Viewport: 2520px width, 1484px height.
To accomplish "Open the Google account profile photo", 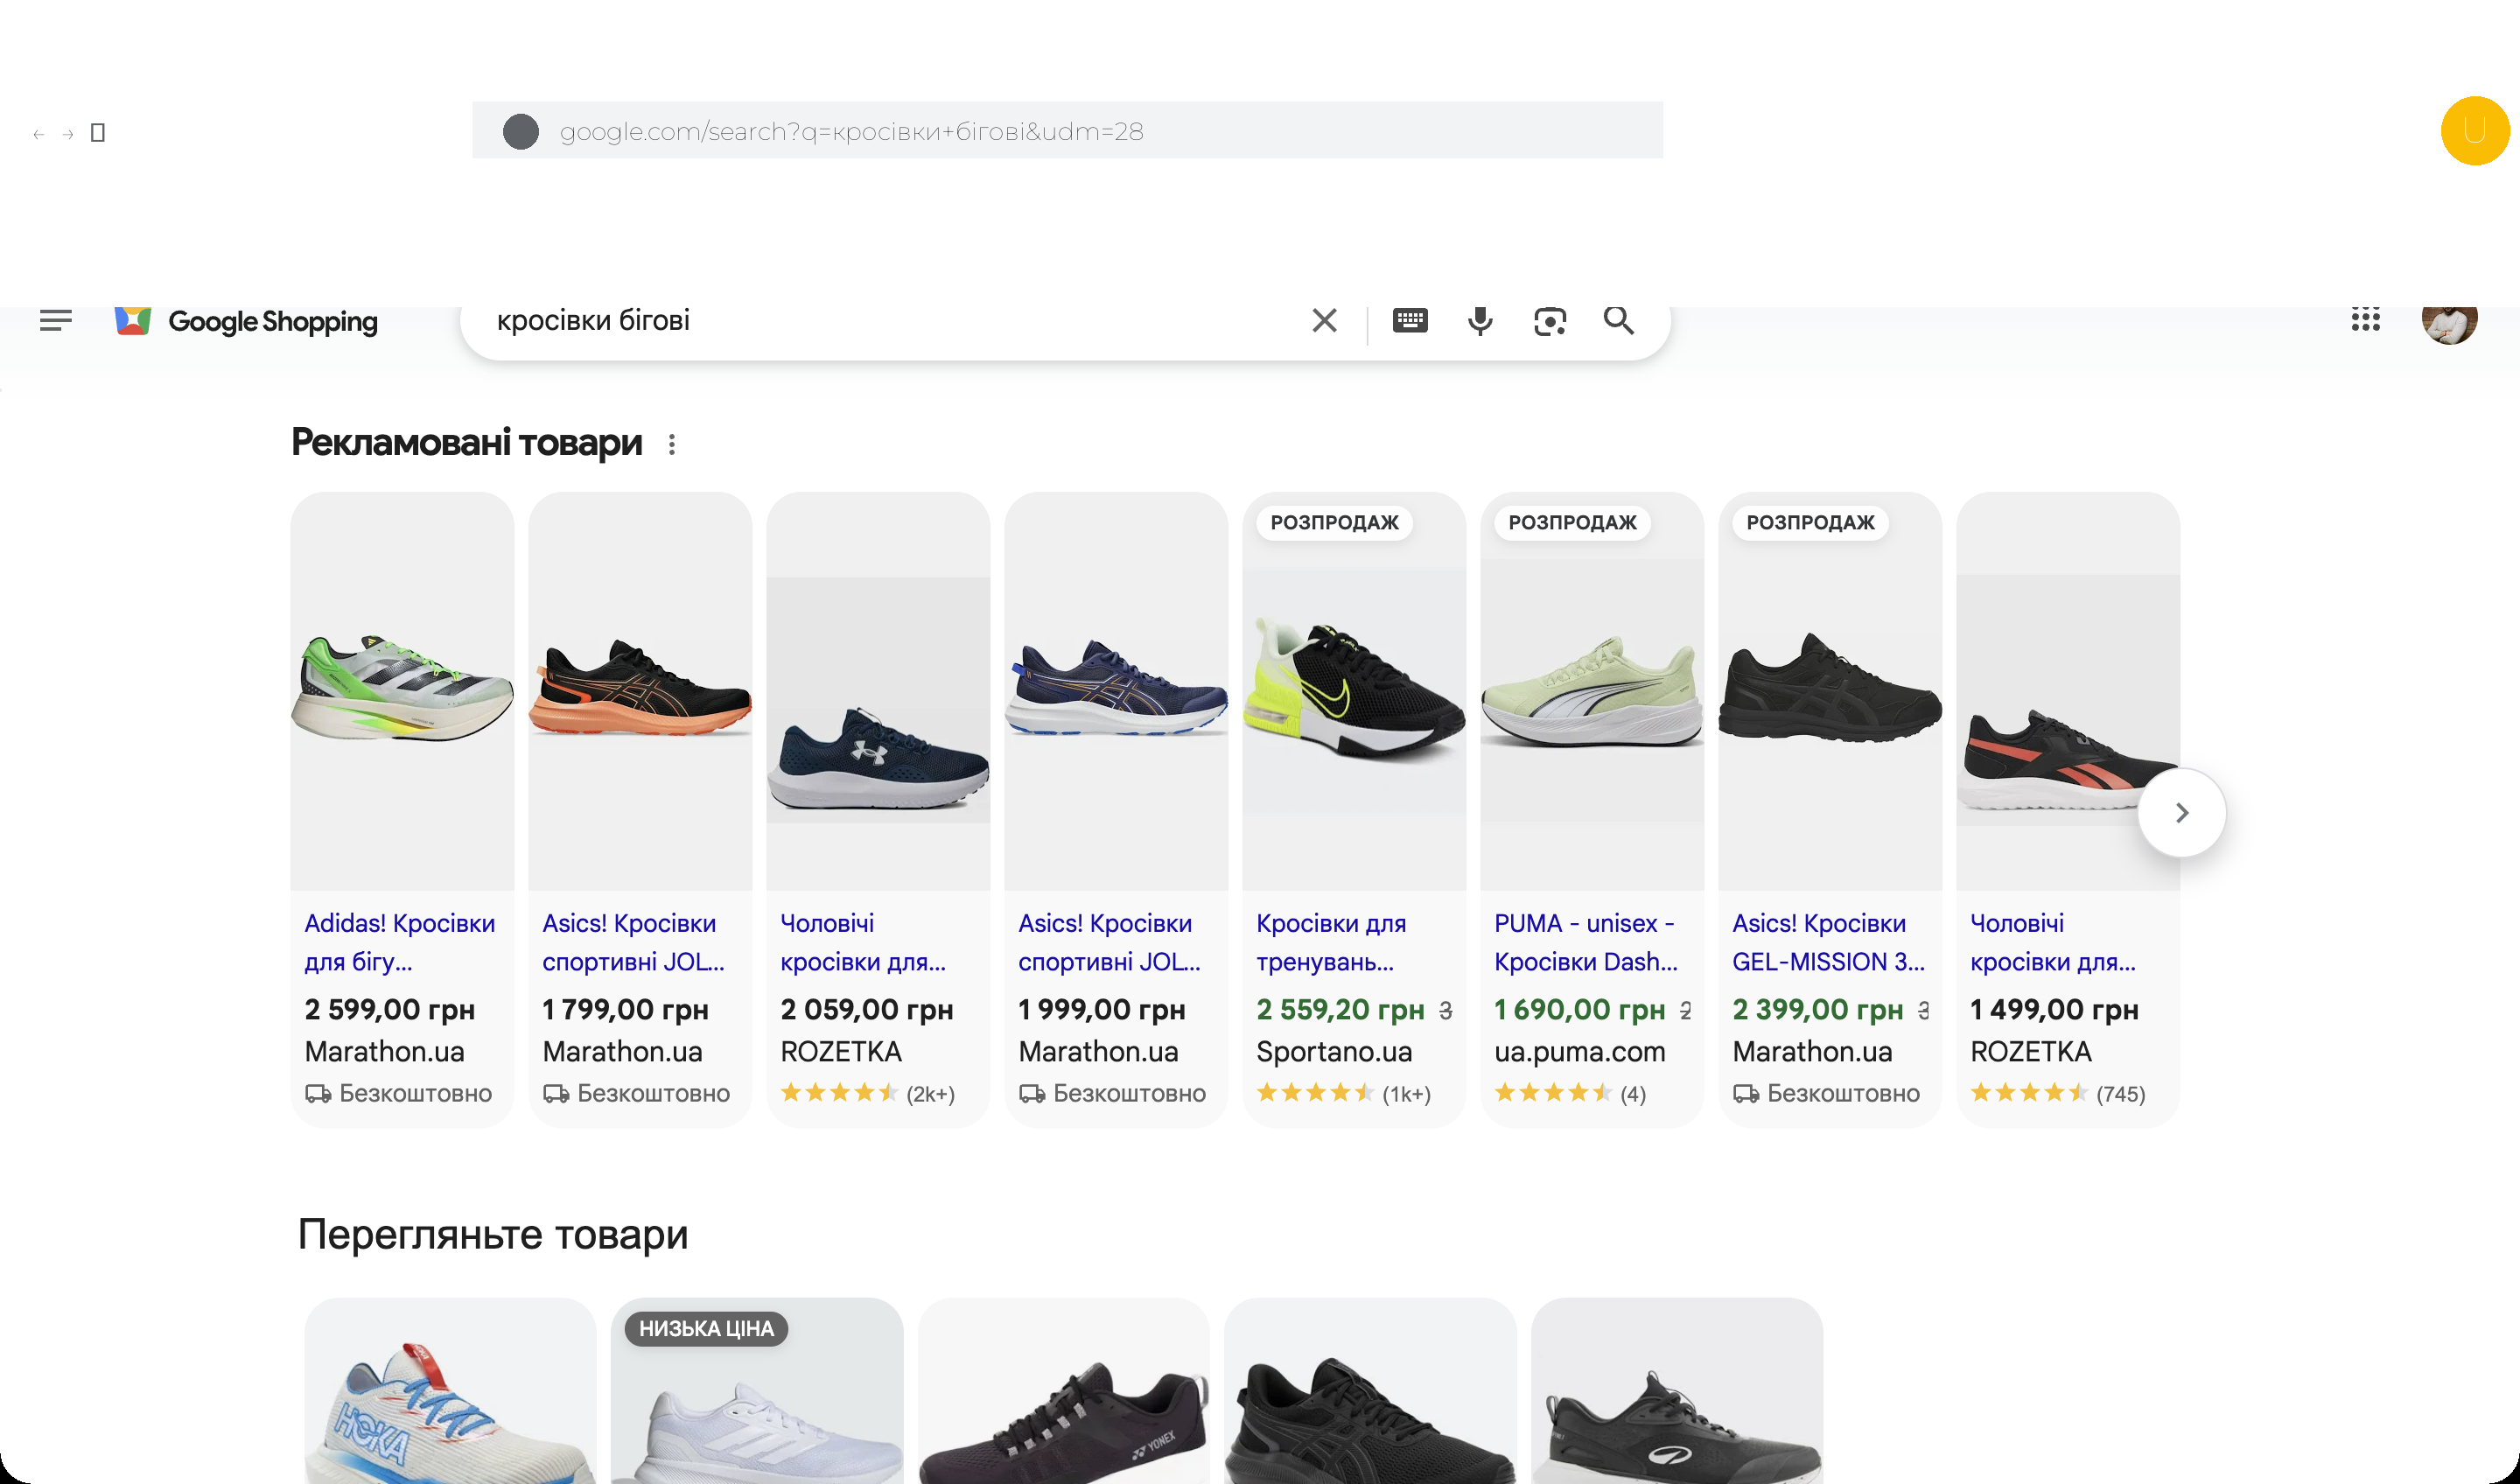I will tap(2449, 323).
